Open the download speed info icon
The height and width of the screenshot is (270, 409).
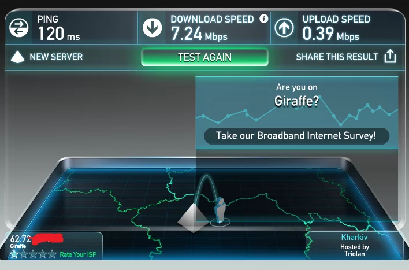[263, 19]
